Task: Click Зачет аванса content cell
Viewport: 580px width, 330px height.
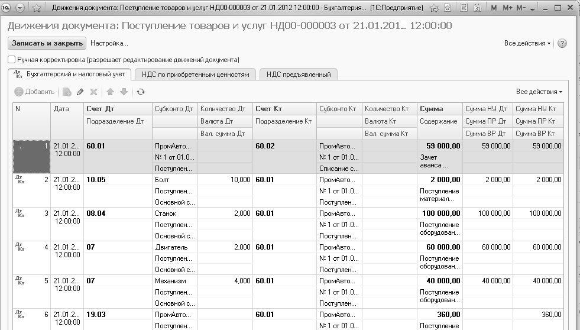Action: click(440, 161)
